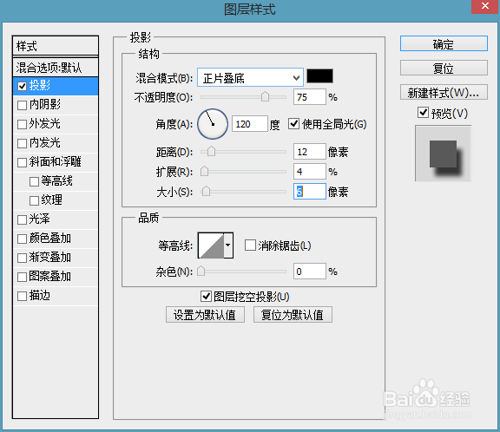500x432 pixels.
Task: Enable the 等高线 sub-option checkbox in the styles list
Action: coord(34,182)
